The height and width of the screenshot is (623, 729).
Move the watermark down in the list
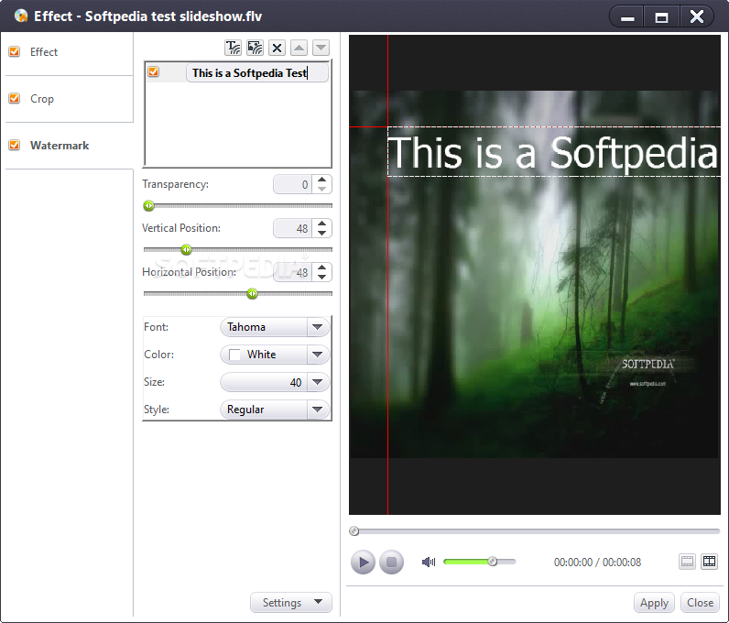pos(321,48)
